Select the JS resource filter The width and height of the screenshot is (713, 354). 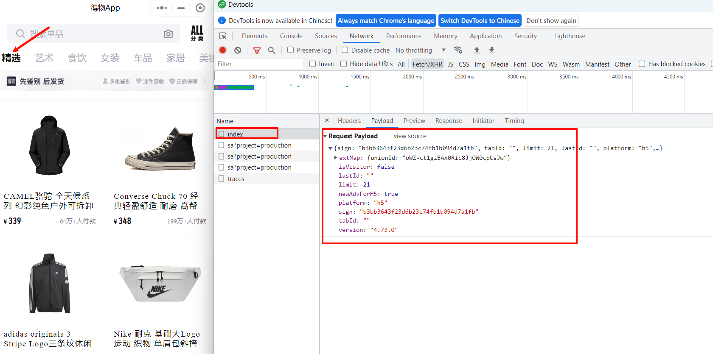(x=450, y=64)
